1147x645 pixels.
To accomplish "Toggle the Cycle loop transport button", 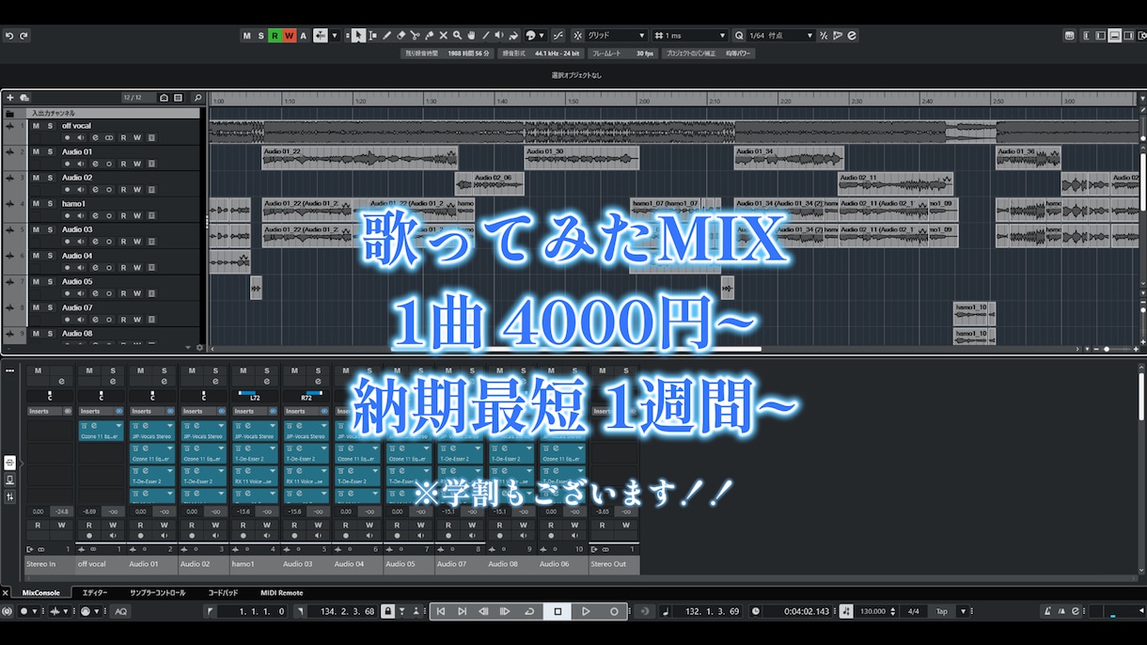I will 529,611.
